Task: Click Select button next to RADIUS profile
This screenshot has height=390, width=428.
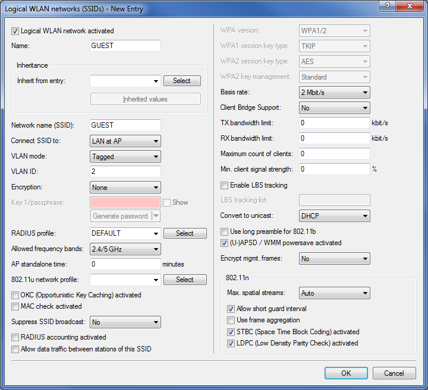Action: (185, 233)
